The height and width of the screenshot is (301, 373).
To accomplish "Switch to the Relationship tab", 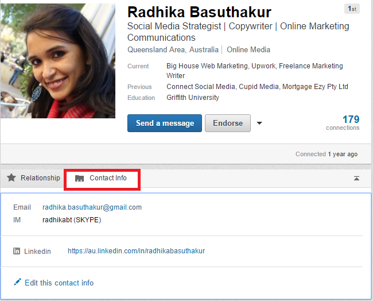I will coord(33,178).
